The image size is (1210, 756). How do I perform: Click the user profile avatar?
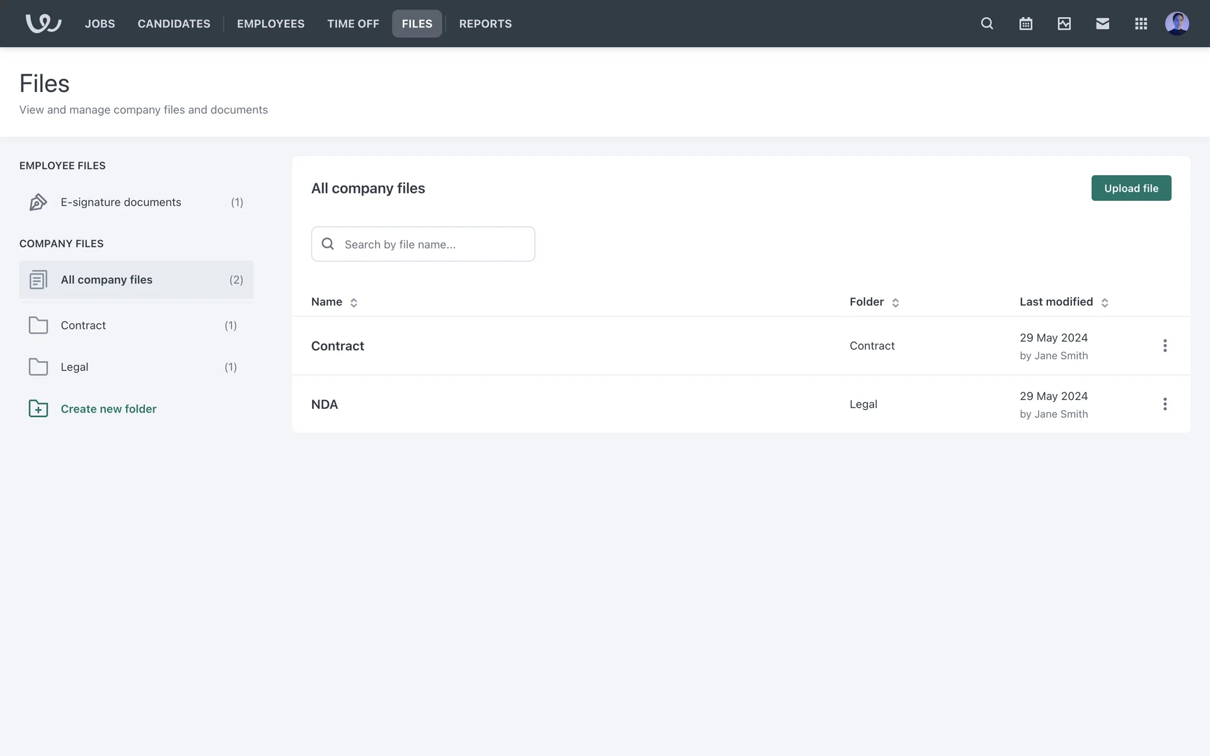click(x=1177, y=23)
